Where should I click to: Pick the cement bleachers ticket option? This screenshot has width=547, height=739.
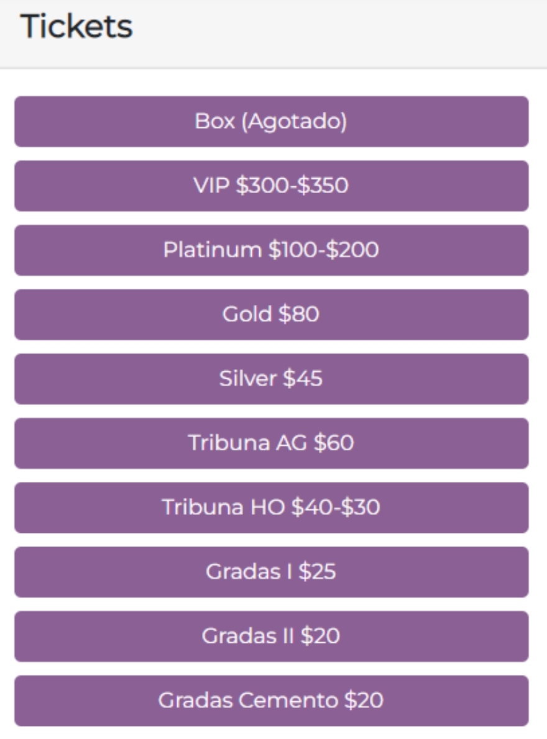click(271, 700)
